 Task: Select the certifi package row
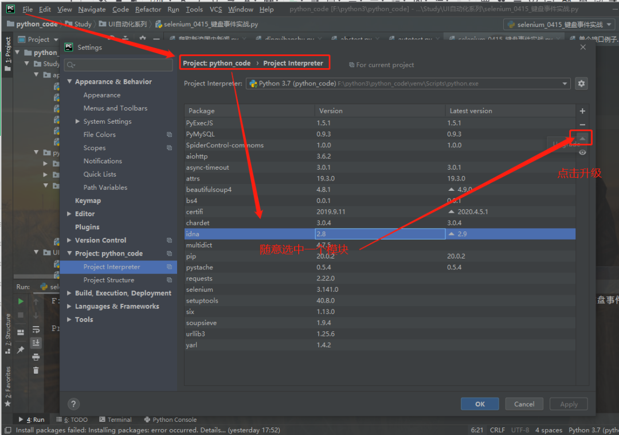[380, 211]
